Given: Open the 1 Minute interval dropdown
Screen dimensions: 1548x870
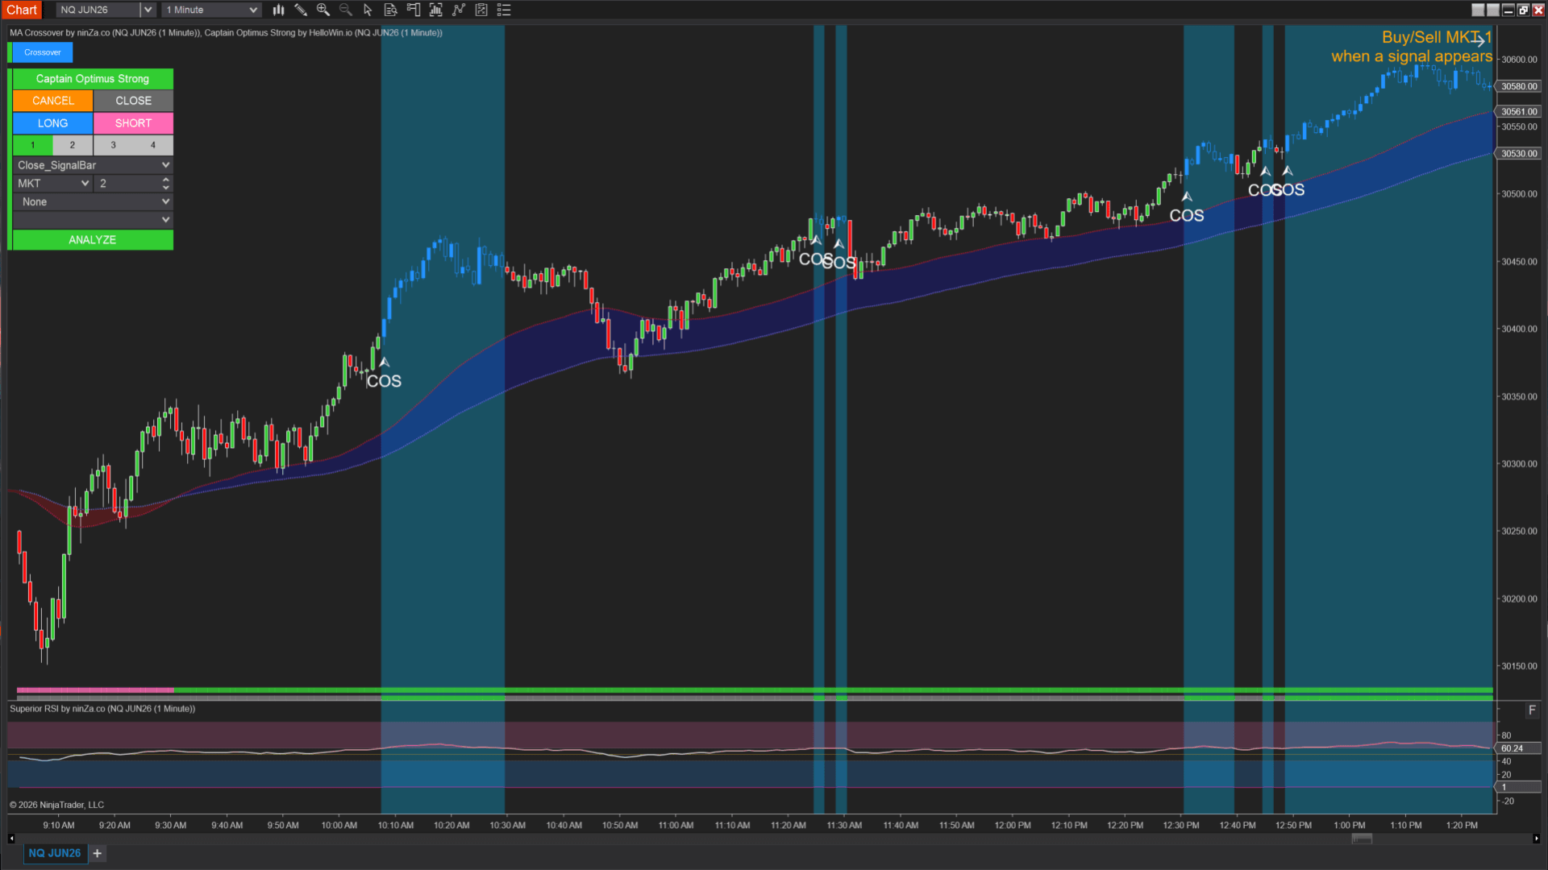Looking at the screenshot, I should tap(211, 10).
